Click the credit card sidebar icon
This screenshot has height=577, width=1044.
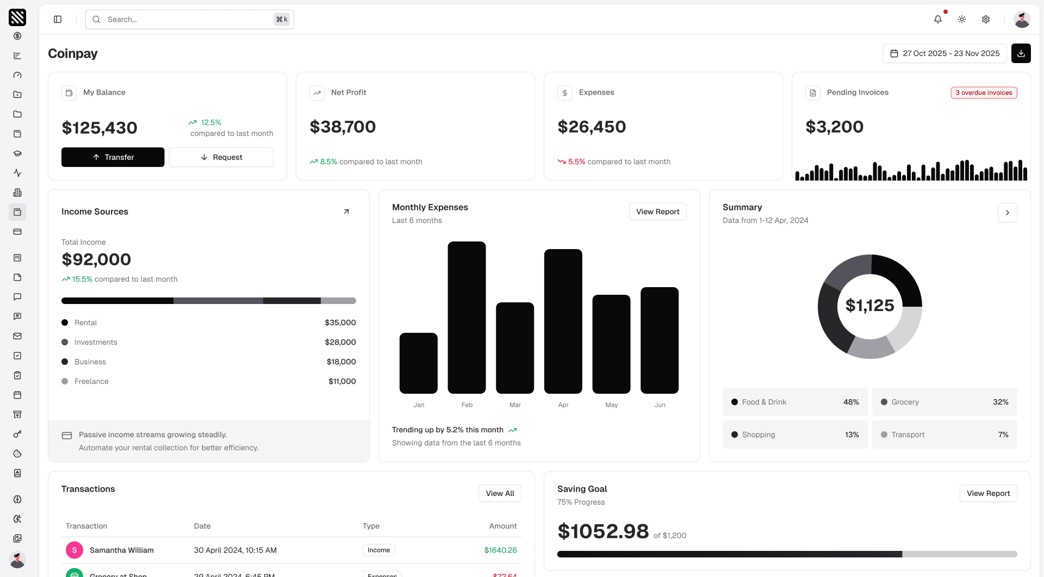pyautogui.click(x=17, y=232)
